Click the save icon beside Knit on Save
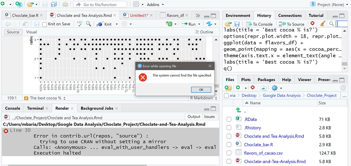The image size is (351, 166). click(x=37, y=24)
